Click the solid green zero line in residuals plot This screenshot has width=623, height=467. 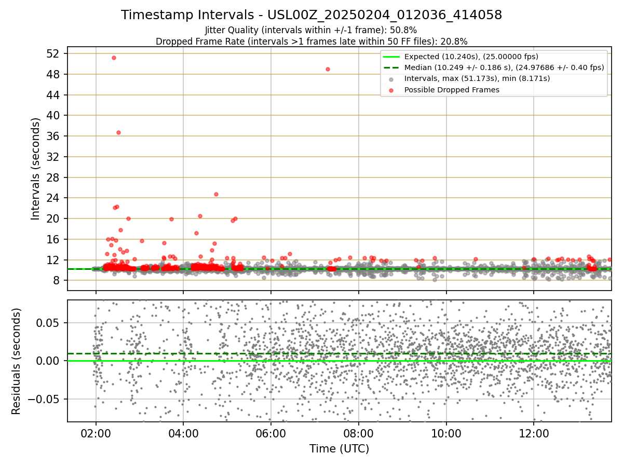click(339, 361)
